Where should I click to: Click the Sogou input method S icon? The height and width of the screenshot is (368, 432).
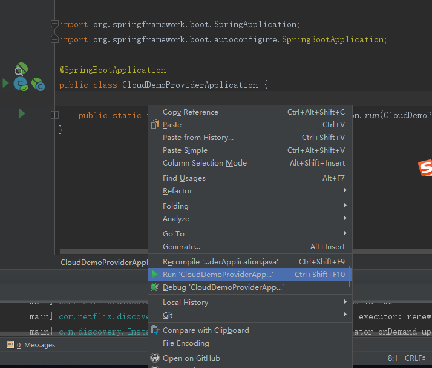point(425,167)
